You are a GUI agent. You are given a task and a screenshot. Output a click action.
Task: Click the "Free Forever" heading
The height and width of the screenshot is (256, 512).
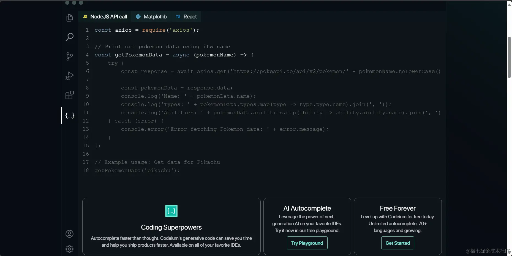398,208
